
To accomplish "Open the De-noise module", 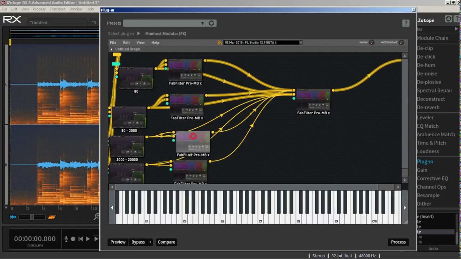I will click(x=427, y=74).
